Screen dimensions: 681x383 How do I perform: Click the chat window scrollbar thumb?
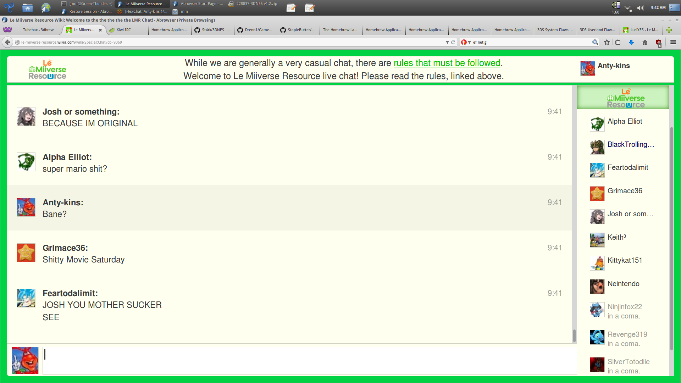pos(574,336)
